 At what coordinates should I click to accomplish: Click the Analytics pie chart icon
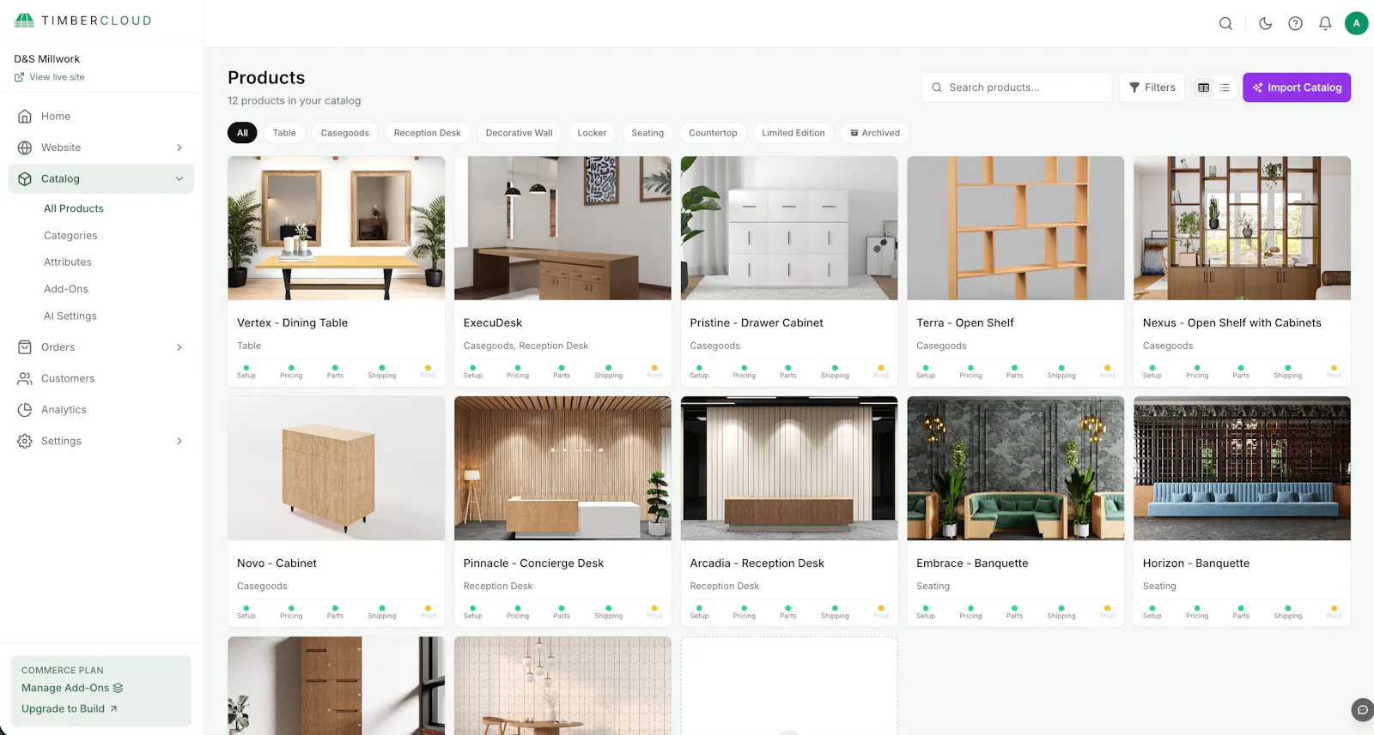[x=25, y=410]
